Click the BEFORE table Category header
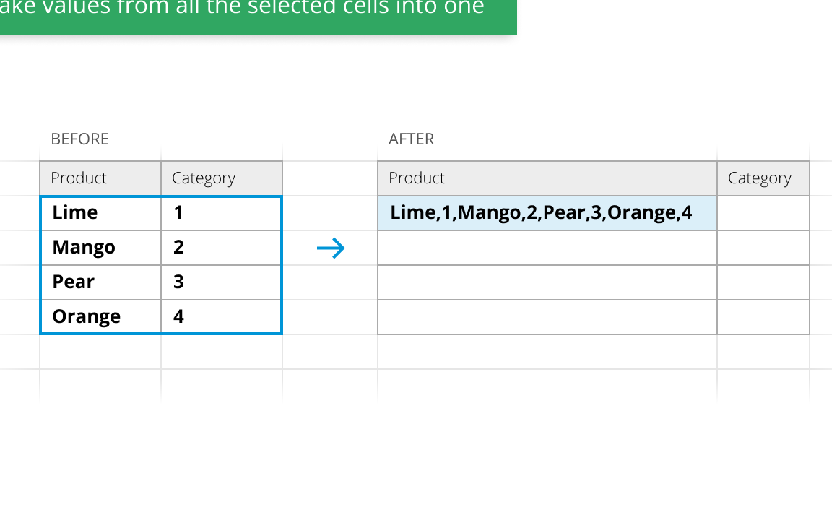The width and height of the screenshot is (832, 520). 221,178
